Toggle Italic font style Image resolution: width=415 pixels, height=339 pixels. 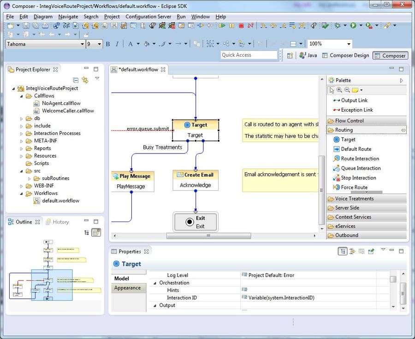click(117, 44)
